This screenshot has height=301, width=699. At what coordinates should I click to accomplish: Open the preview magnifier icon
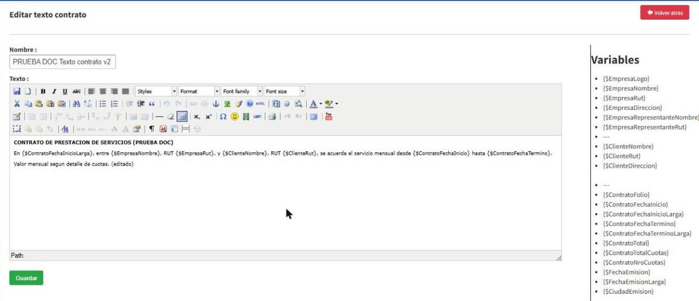coord(298,104)
